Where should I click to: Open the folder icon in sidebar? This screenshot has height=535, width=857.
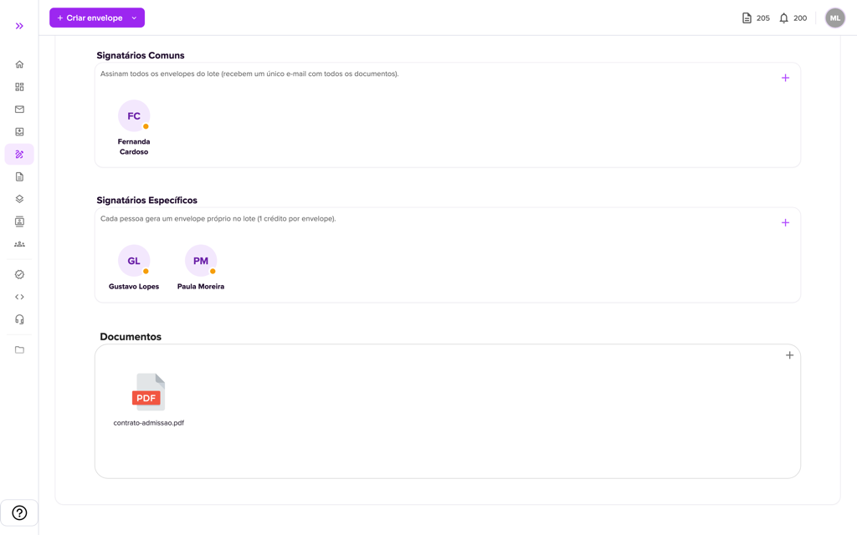point(19,350)
